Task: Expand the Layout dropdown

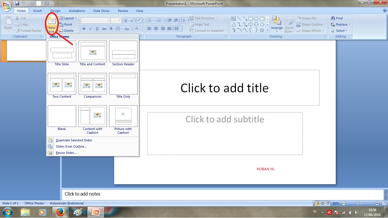Action: (68, 18)
